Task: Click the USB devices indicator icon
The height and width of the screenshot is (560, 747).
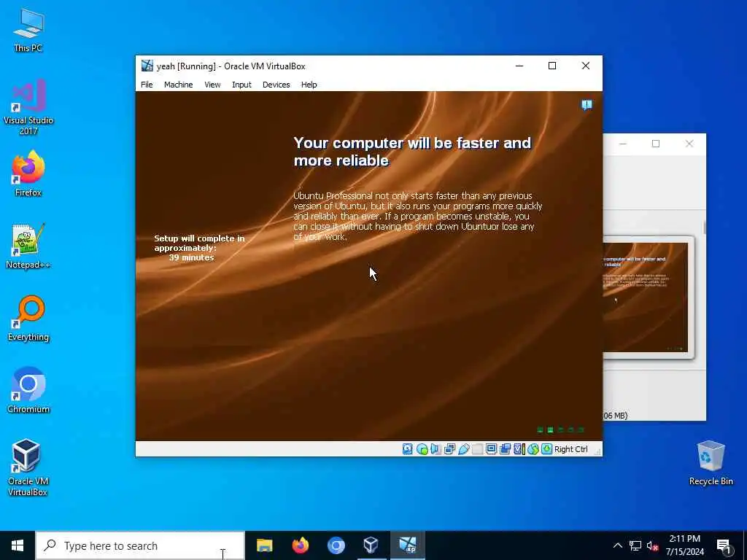Action: 463,449
